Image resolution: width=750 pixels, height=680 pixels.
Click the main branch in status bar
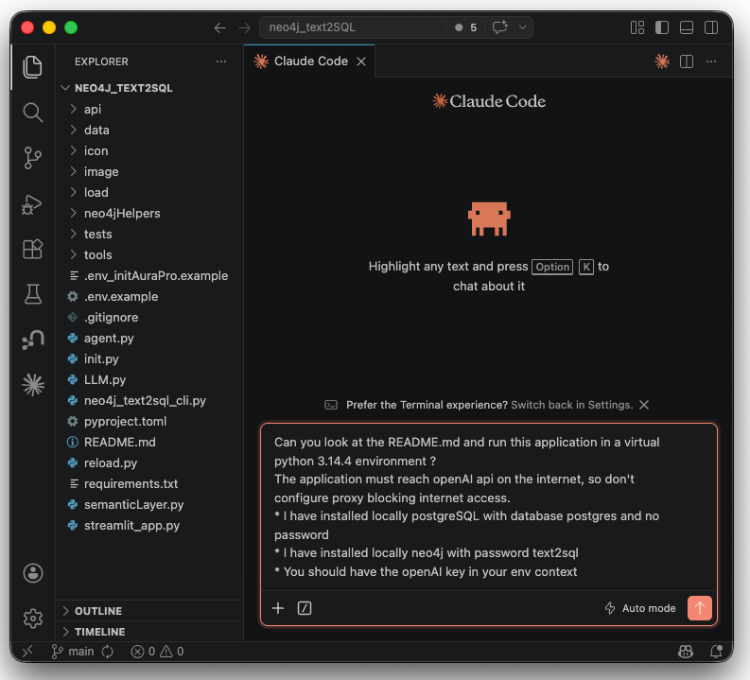tap(73, 652)
